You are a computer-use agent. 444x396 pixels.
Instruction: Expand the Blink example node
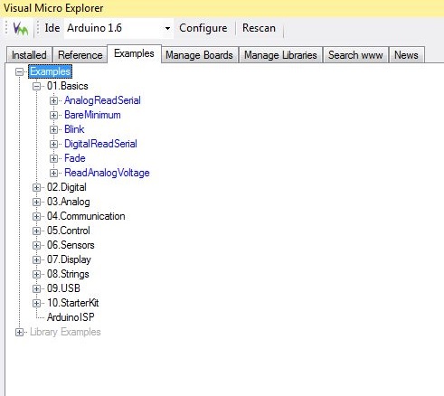coord(53,129)
